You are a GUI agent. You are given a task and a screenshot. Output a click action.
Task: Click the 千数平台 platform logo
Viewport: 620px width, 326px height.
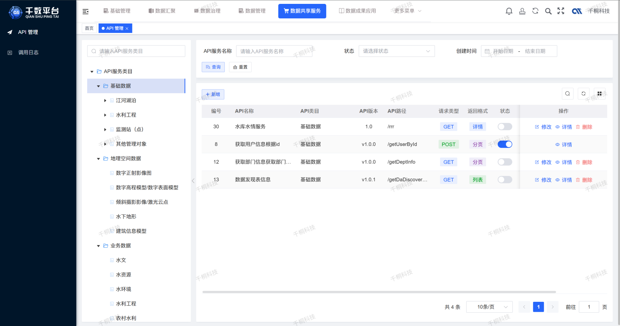[x=34, y=12]
